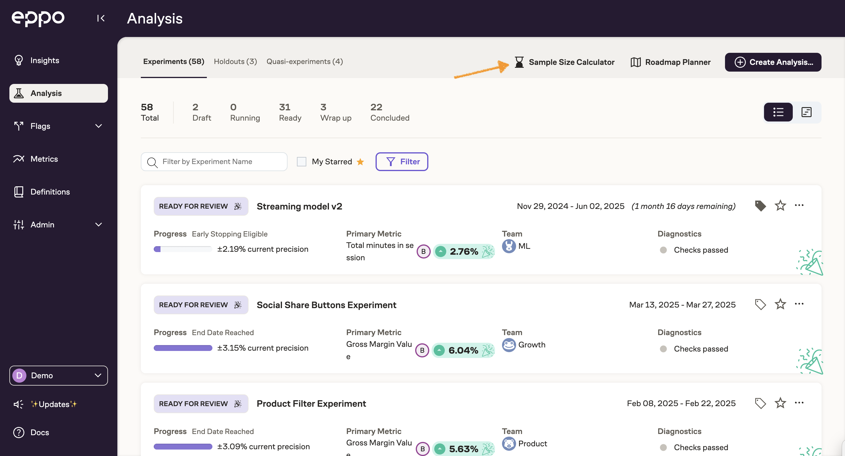Click the Social Share Buttons progress bar
The height and width of the screenshot is (456, 845).
183,348
